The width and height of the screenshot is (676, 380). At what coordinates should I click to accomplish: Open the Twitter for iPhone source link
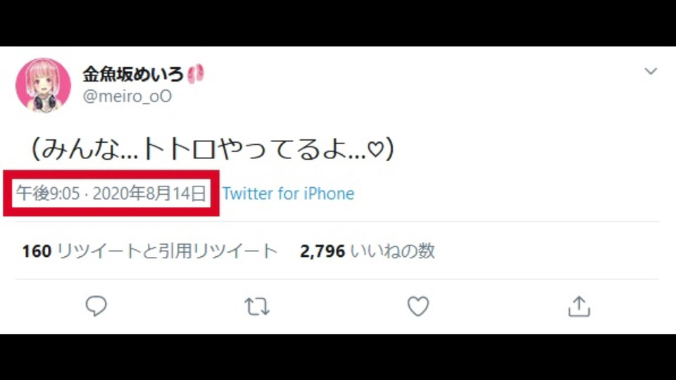(288, 194)
